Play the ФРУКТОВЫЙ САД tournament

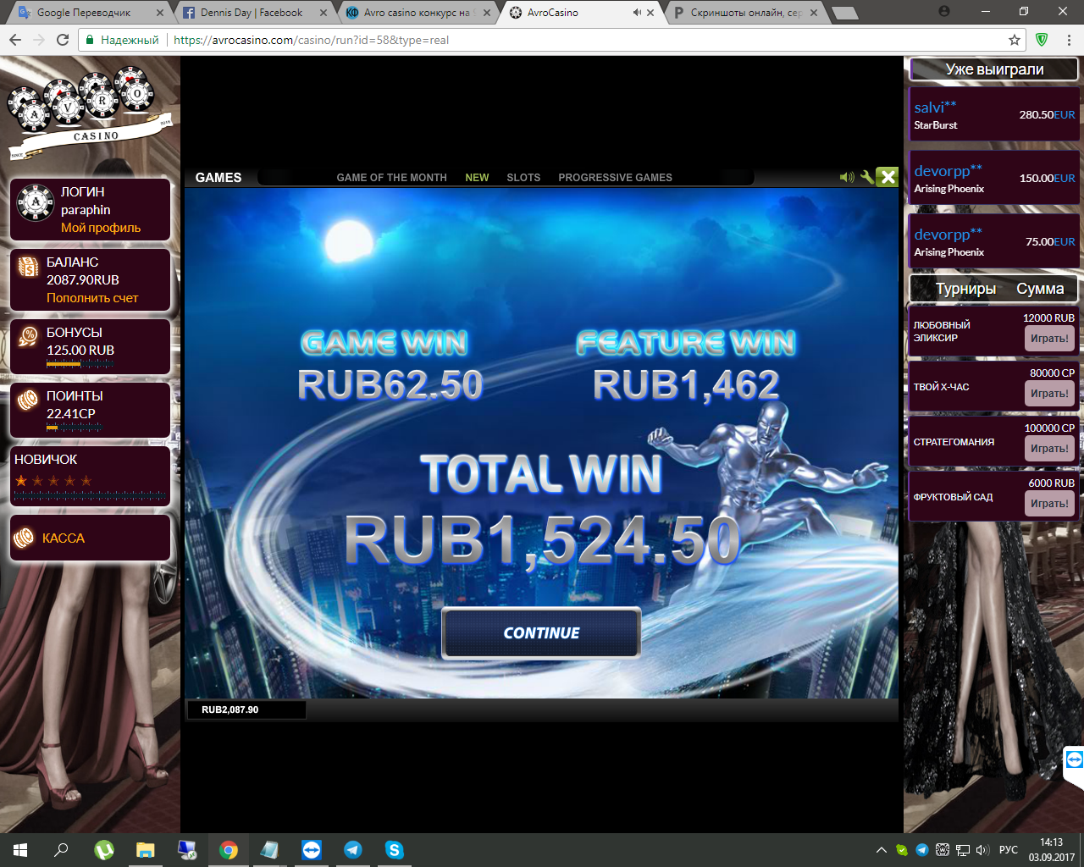tap(1049, 504)
